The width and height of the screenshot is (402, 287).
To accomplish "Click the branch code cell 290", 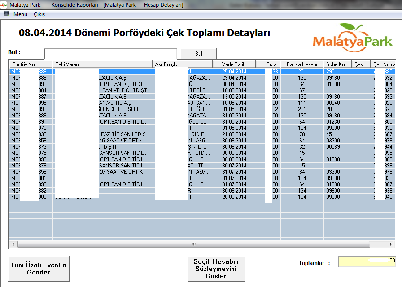I will pos(330,71).
